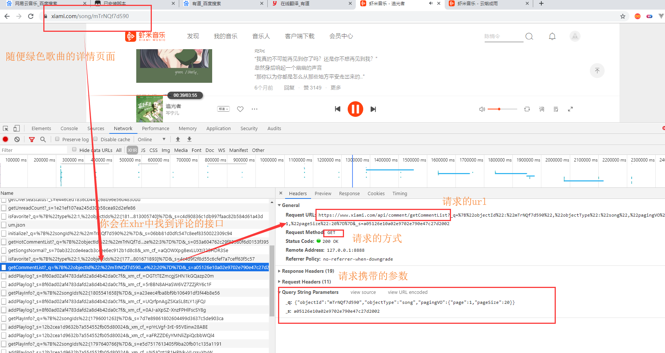Mute the player volume speaker icon
The height and width of the screenshot is (353, 665).
[482, 109]
